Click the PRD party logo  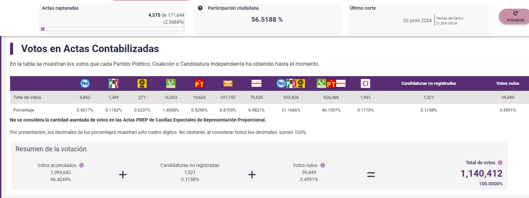142,83
